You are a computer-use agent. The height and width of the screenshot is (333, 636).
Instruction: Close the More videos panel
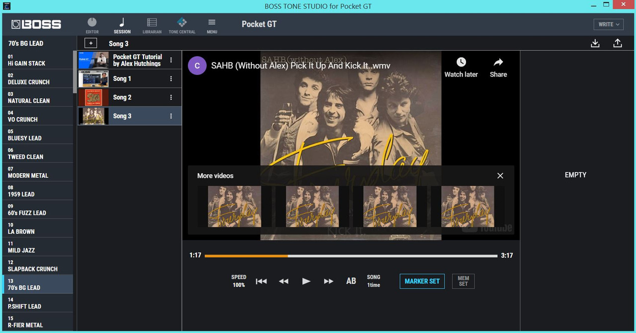click(x=500, y=176)
